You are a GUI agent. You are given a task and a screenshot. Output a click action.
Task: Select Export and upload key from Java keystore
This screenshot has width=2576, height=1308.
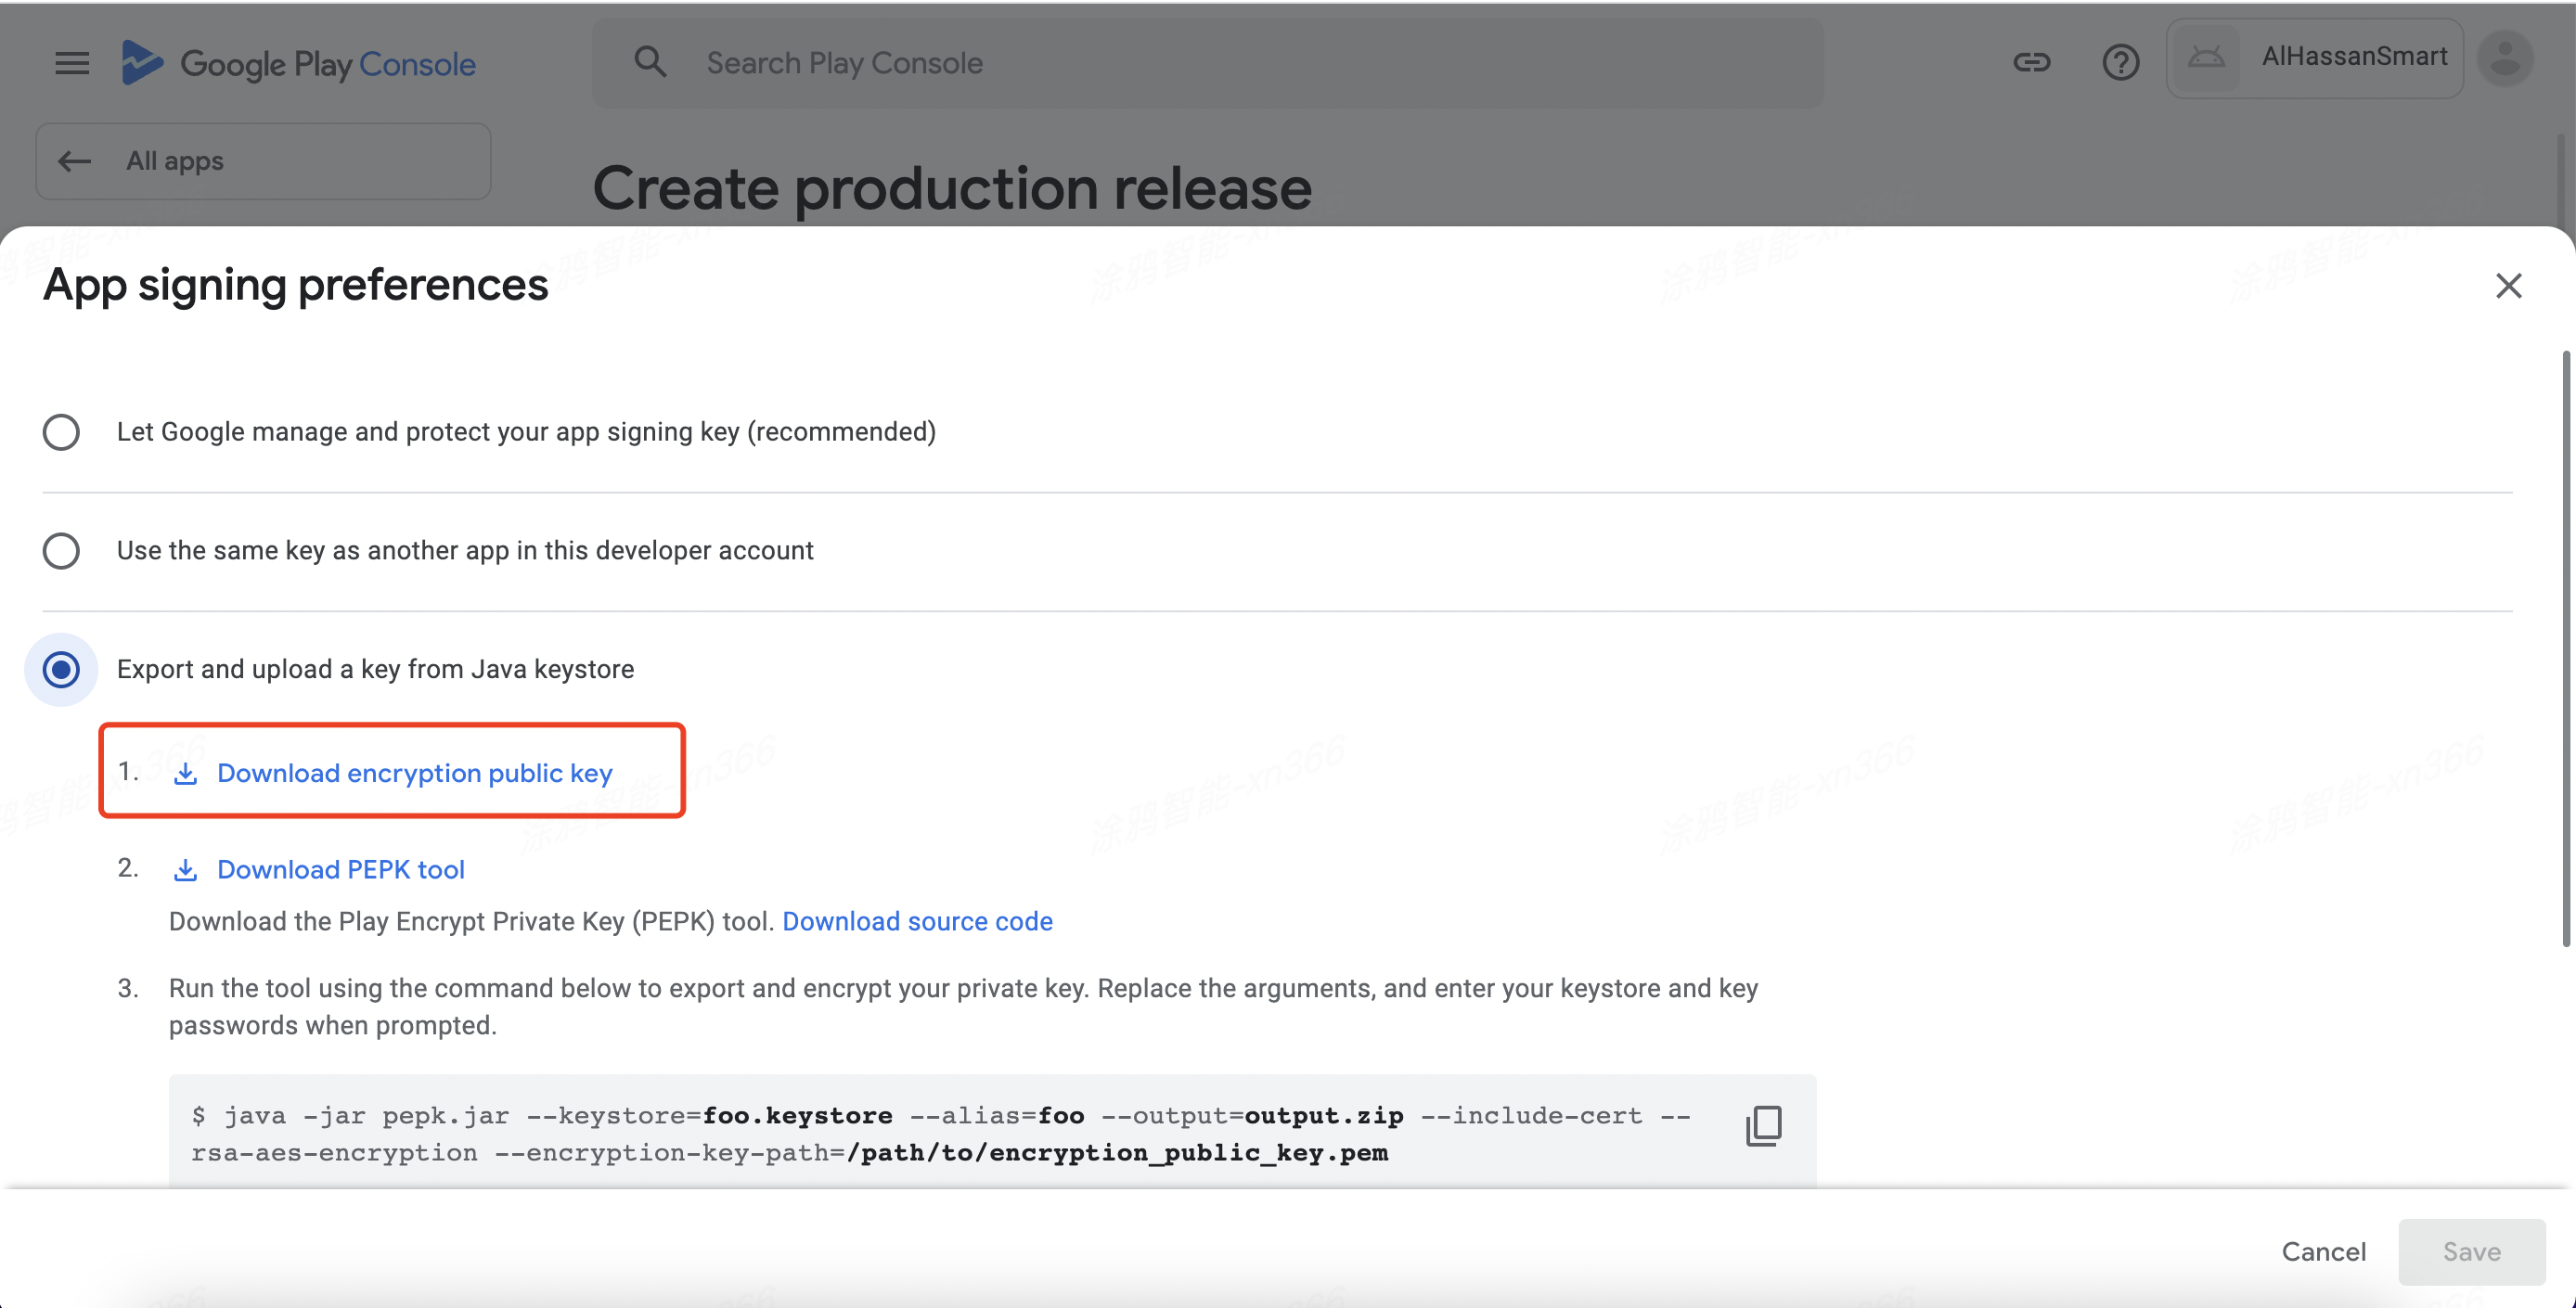61,669
